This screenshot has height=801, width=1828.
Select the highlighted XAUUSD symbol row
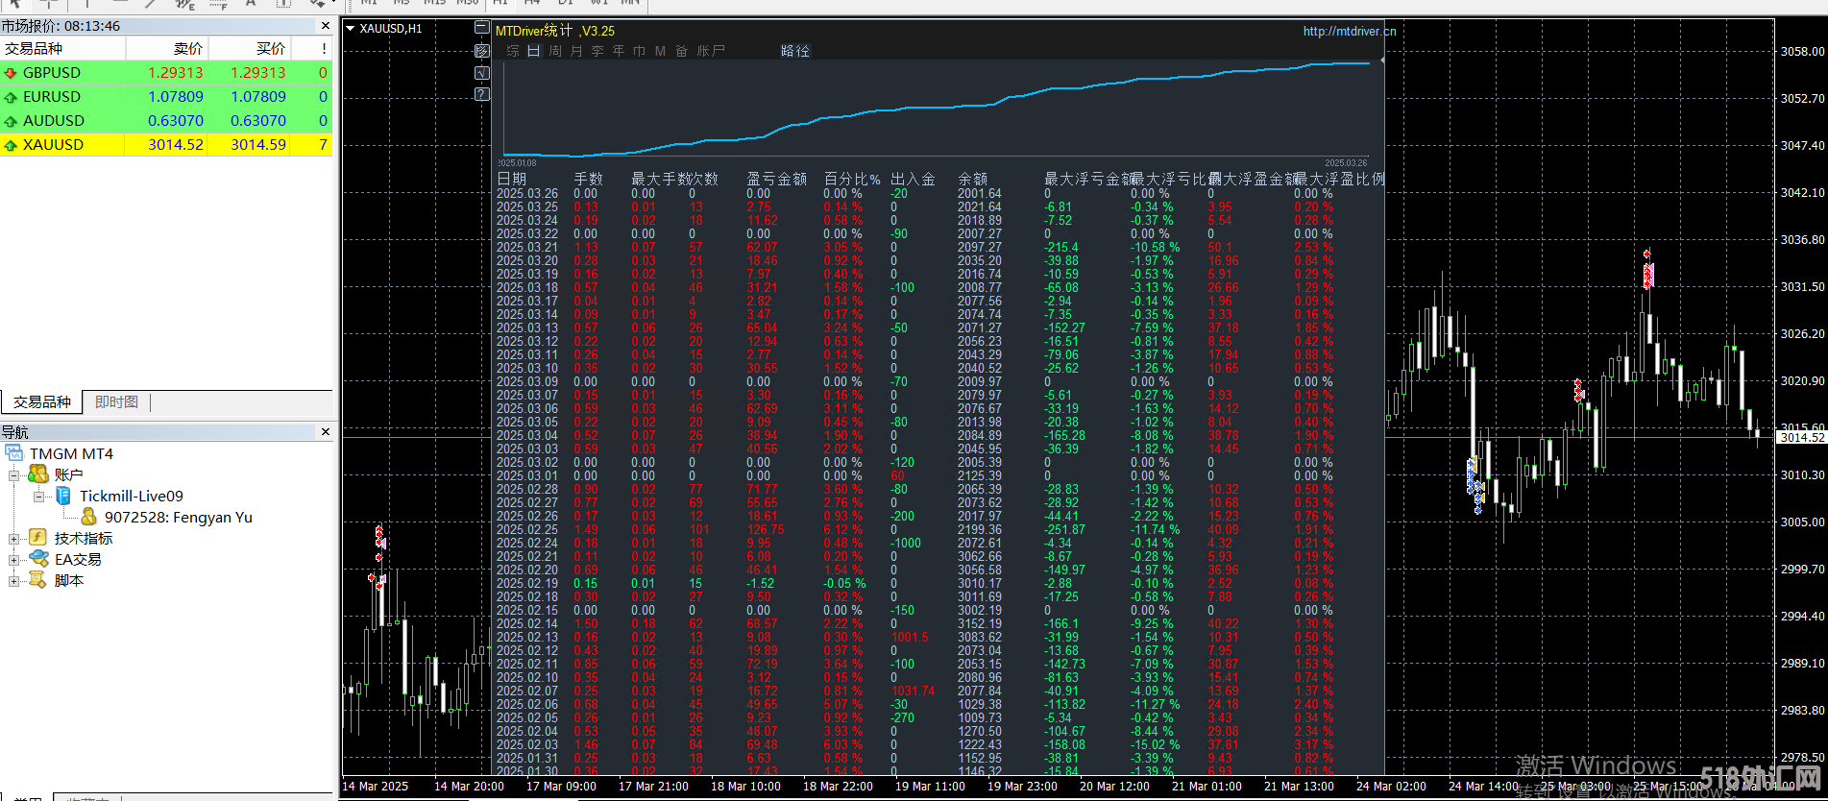click(x=166, y=145)
